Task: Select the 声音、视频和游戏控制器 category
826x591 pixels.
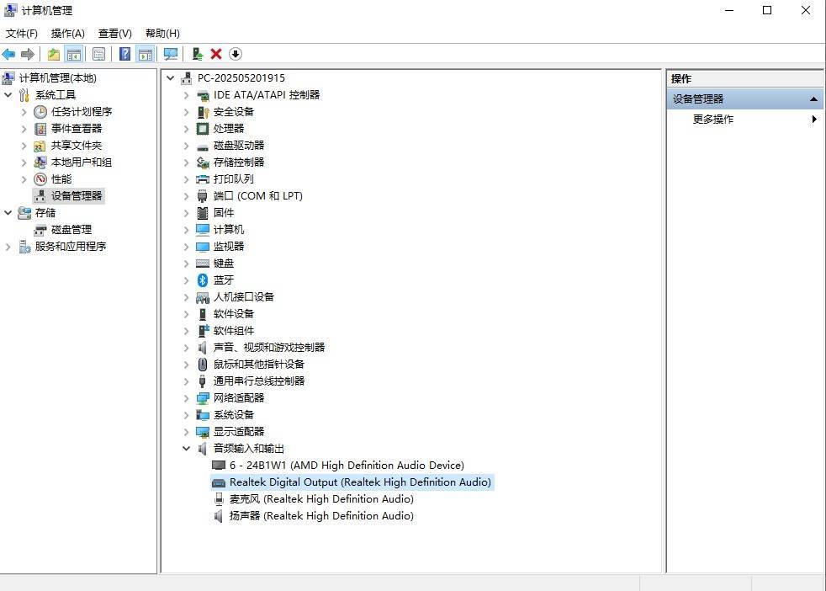Action: pyautogui.click(x=268, y=348)
